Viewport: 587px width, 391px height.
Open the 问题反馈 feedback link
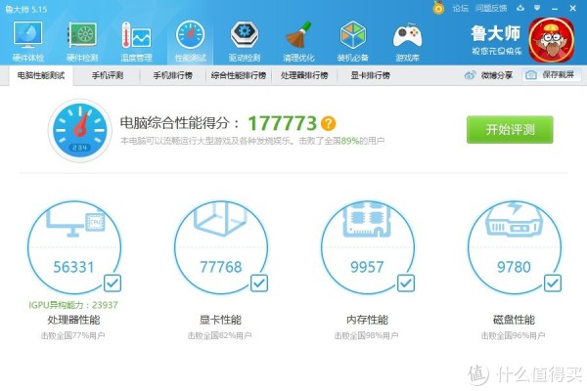click(491, 8)
